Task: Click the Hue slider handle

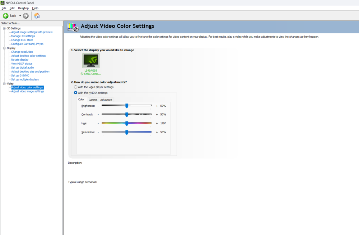Action: (x=127, y=123)
